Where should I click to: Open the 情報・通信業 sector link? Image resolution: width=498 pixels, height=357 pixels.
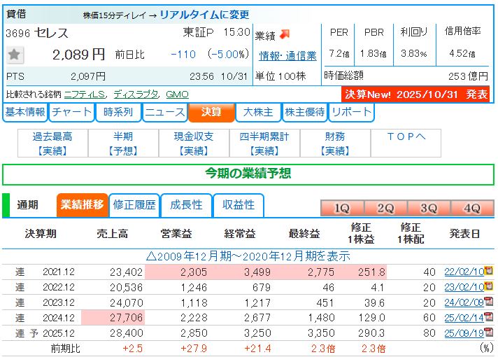point(287,56)
